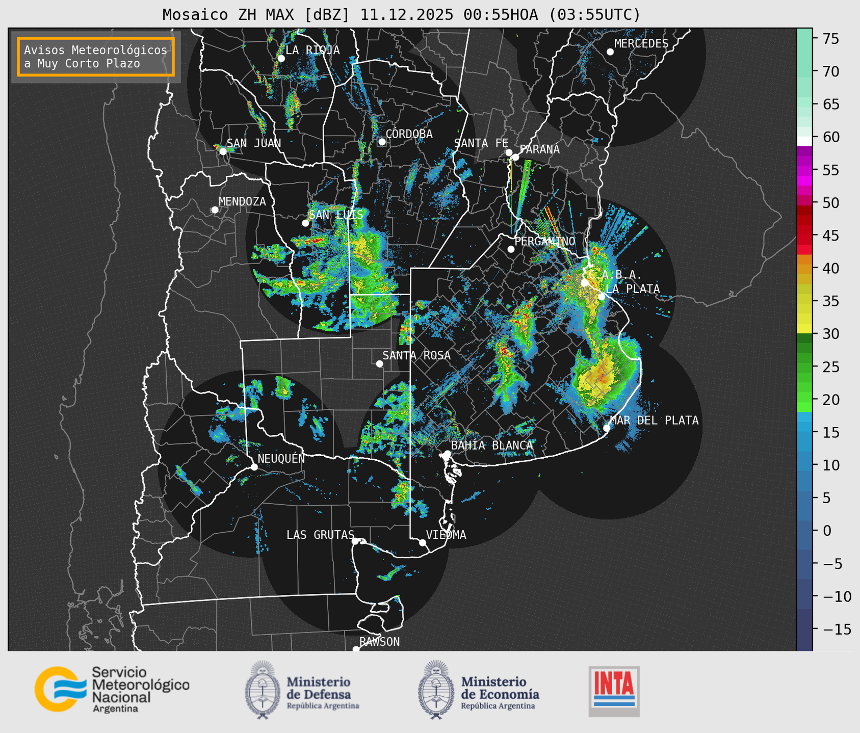Click the VIEDMA label text
Viewport: 860px width, 733px height.
coord(446,535)
